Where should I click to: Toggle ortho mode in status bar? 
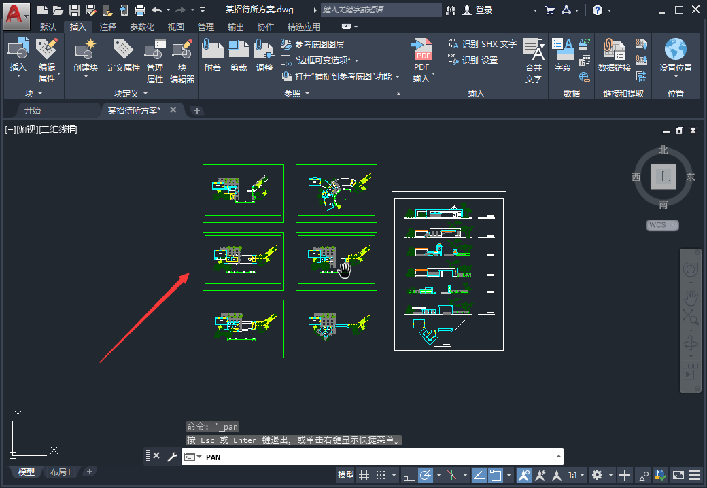pyautogui.click(x=409, y=474)
